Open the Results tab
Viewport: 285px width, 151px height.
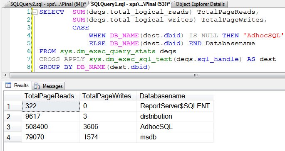tap(17, 85)
